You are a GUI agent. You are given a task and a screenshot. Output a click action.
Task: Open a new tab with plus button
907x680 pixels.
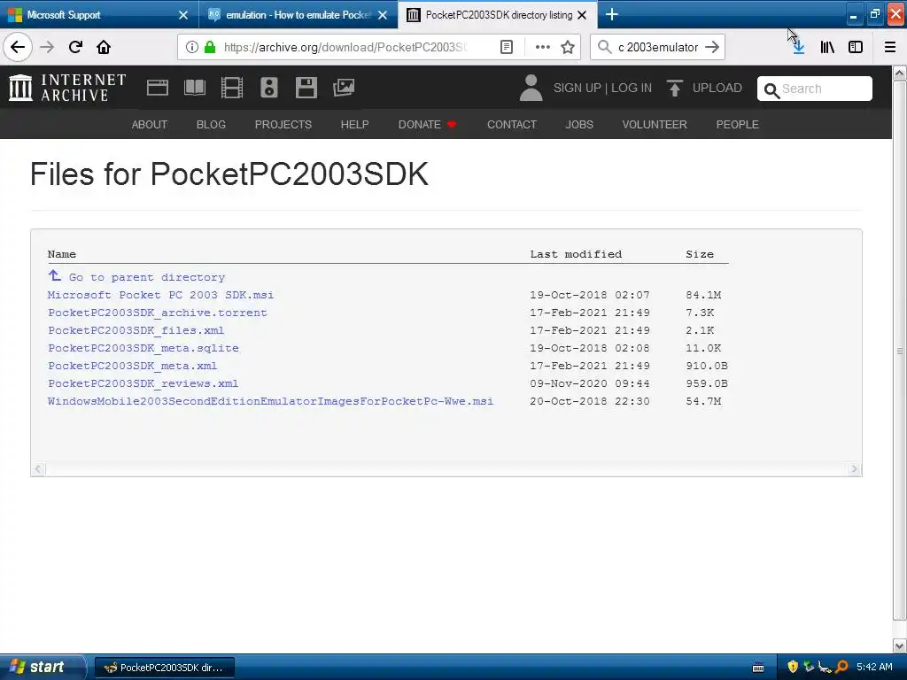click(612, 14)
